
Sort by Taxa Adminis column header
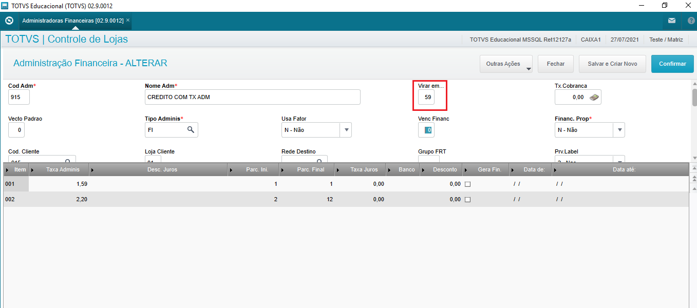pos(59,169)
